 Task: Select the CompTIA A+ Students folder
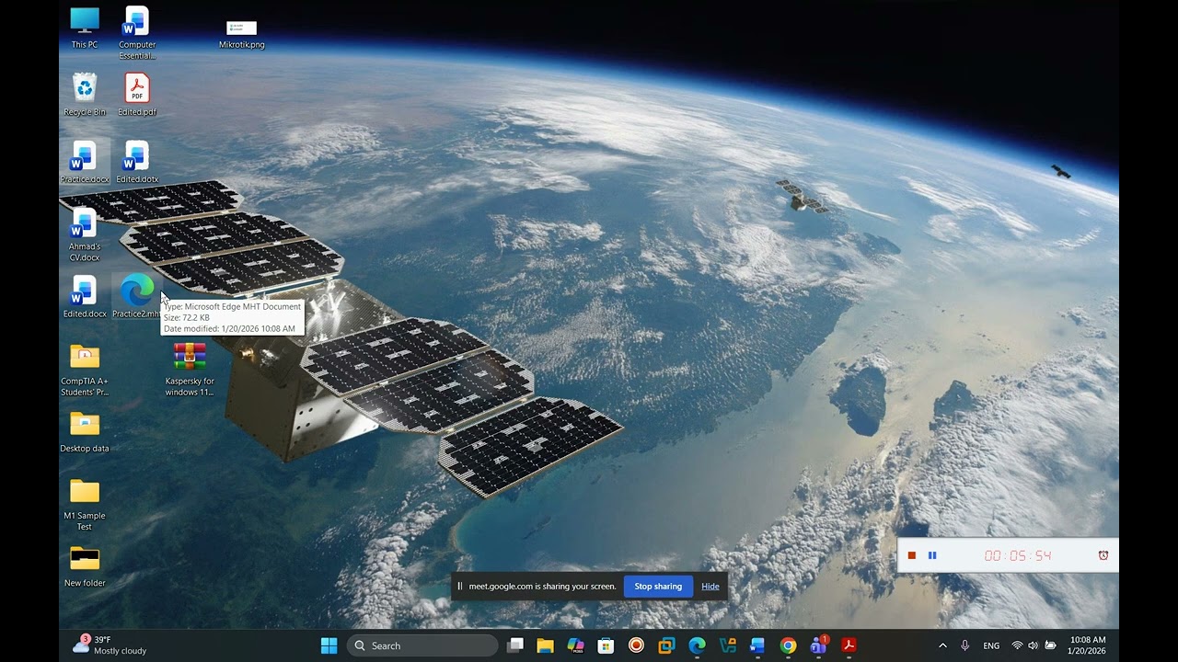point(85,369)
